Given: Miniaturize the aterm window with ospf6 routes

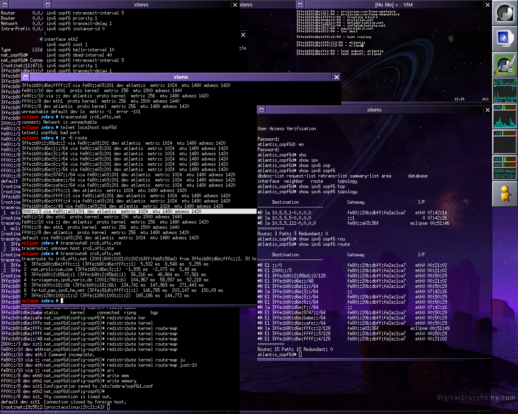Looking at the screenshot, I should [x=261, y=110].
